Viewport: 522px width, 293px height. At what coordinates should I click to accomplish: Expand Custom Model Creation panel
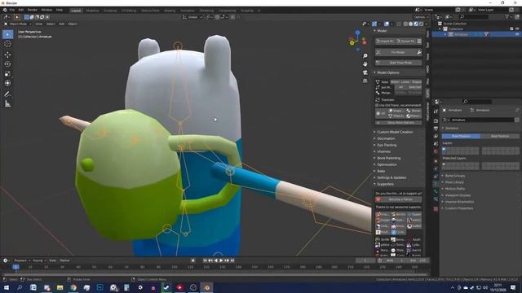click(x=395, y=132)
